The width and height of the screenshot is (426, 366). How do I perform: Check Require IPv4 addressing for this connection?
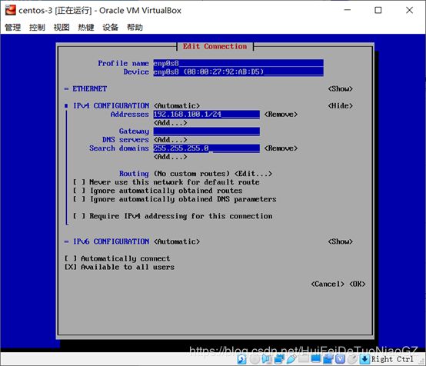(79, 216)
